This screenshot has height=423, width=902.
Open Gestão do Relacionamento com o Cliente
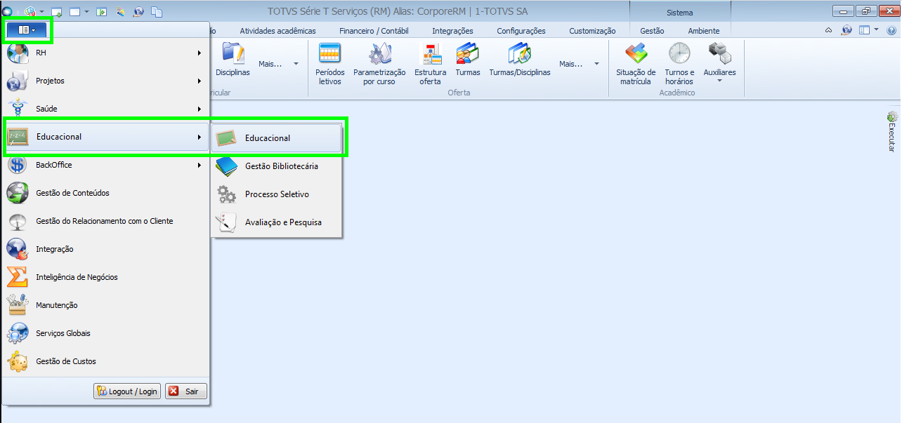click(x=105, y=221)
